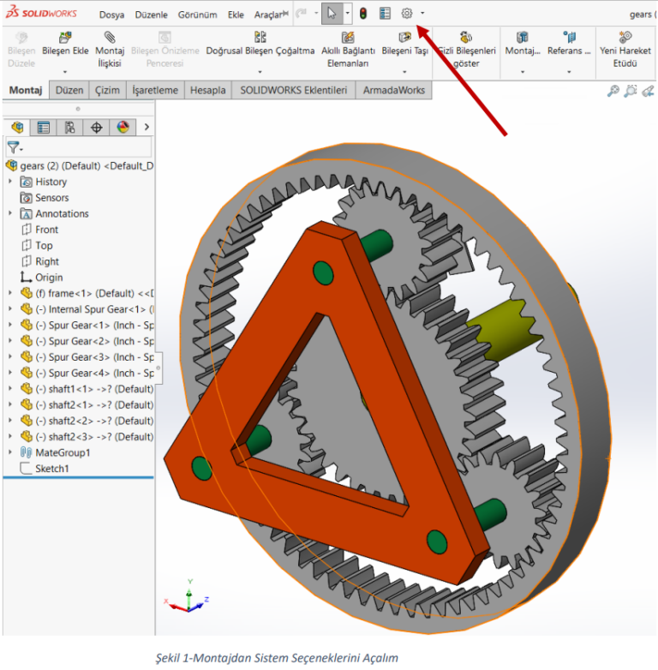
Task: Expand the History tree node
Action: pos(10,182)
